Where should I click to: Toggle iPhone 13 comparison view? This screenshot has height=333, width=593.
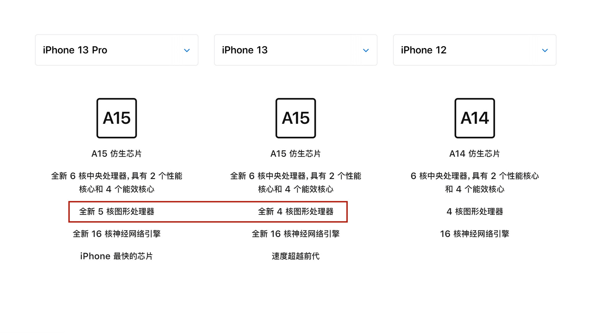[365, 50]
